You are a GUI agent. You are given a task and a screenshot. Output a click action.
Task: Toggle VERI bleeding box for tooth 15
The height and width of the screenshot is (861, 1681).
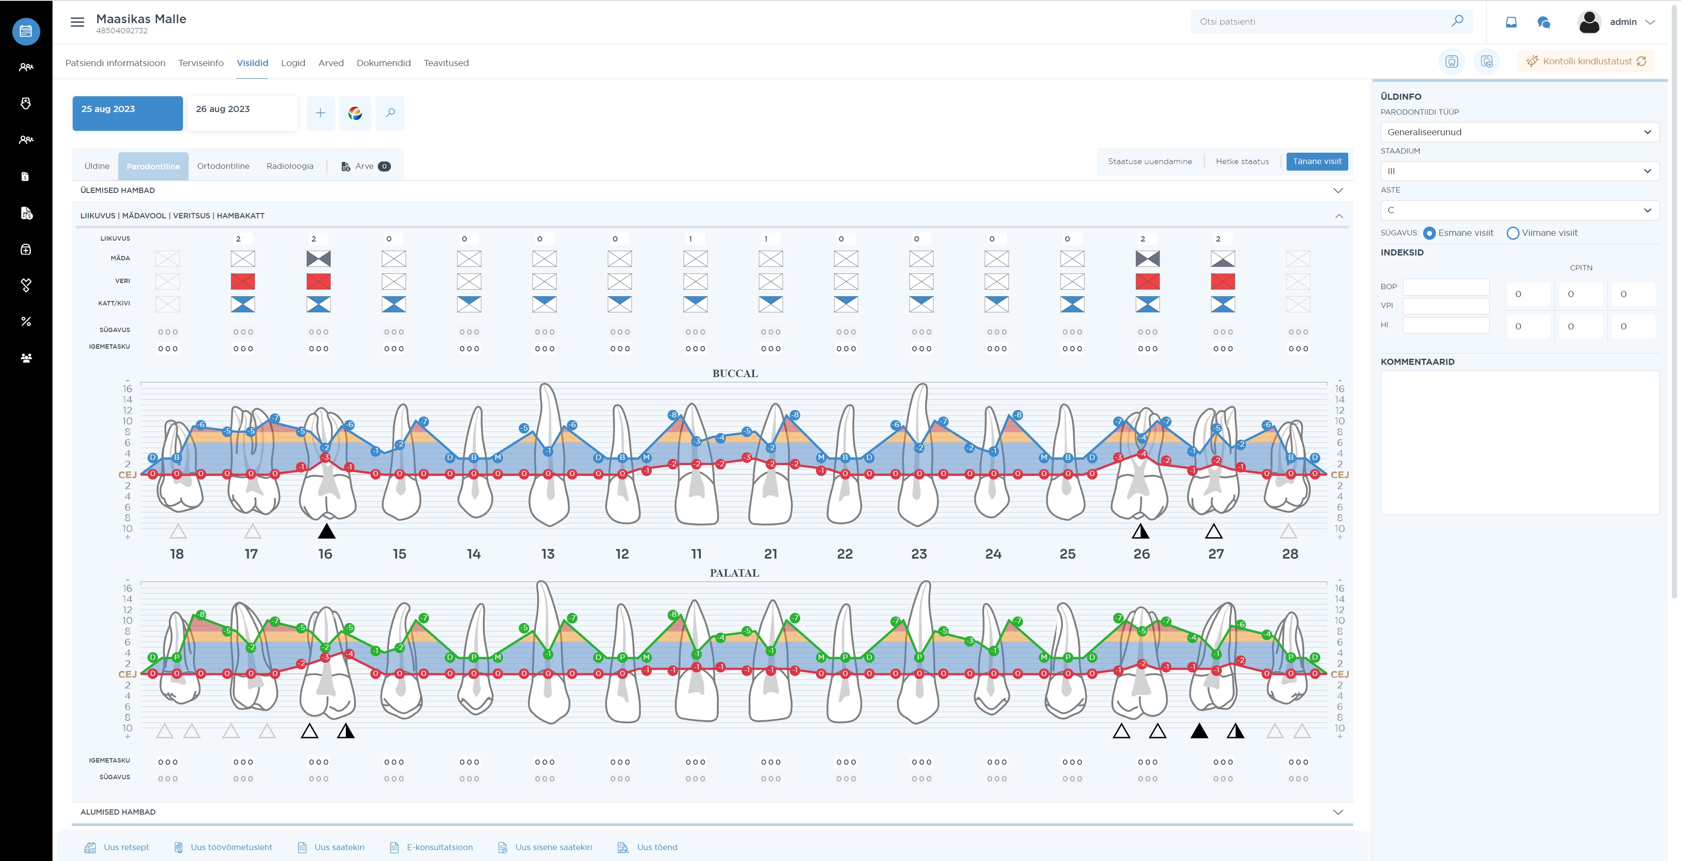coord(394,282)
